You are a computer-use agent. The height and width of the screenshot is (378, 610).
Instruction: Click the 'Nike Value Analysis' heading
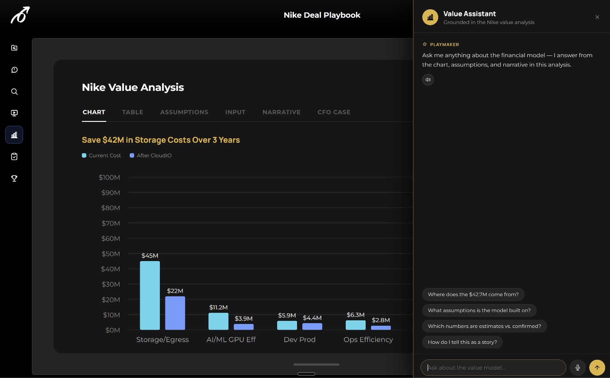click(133, 87)
